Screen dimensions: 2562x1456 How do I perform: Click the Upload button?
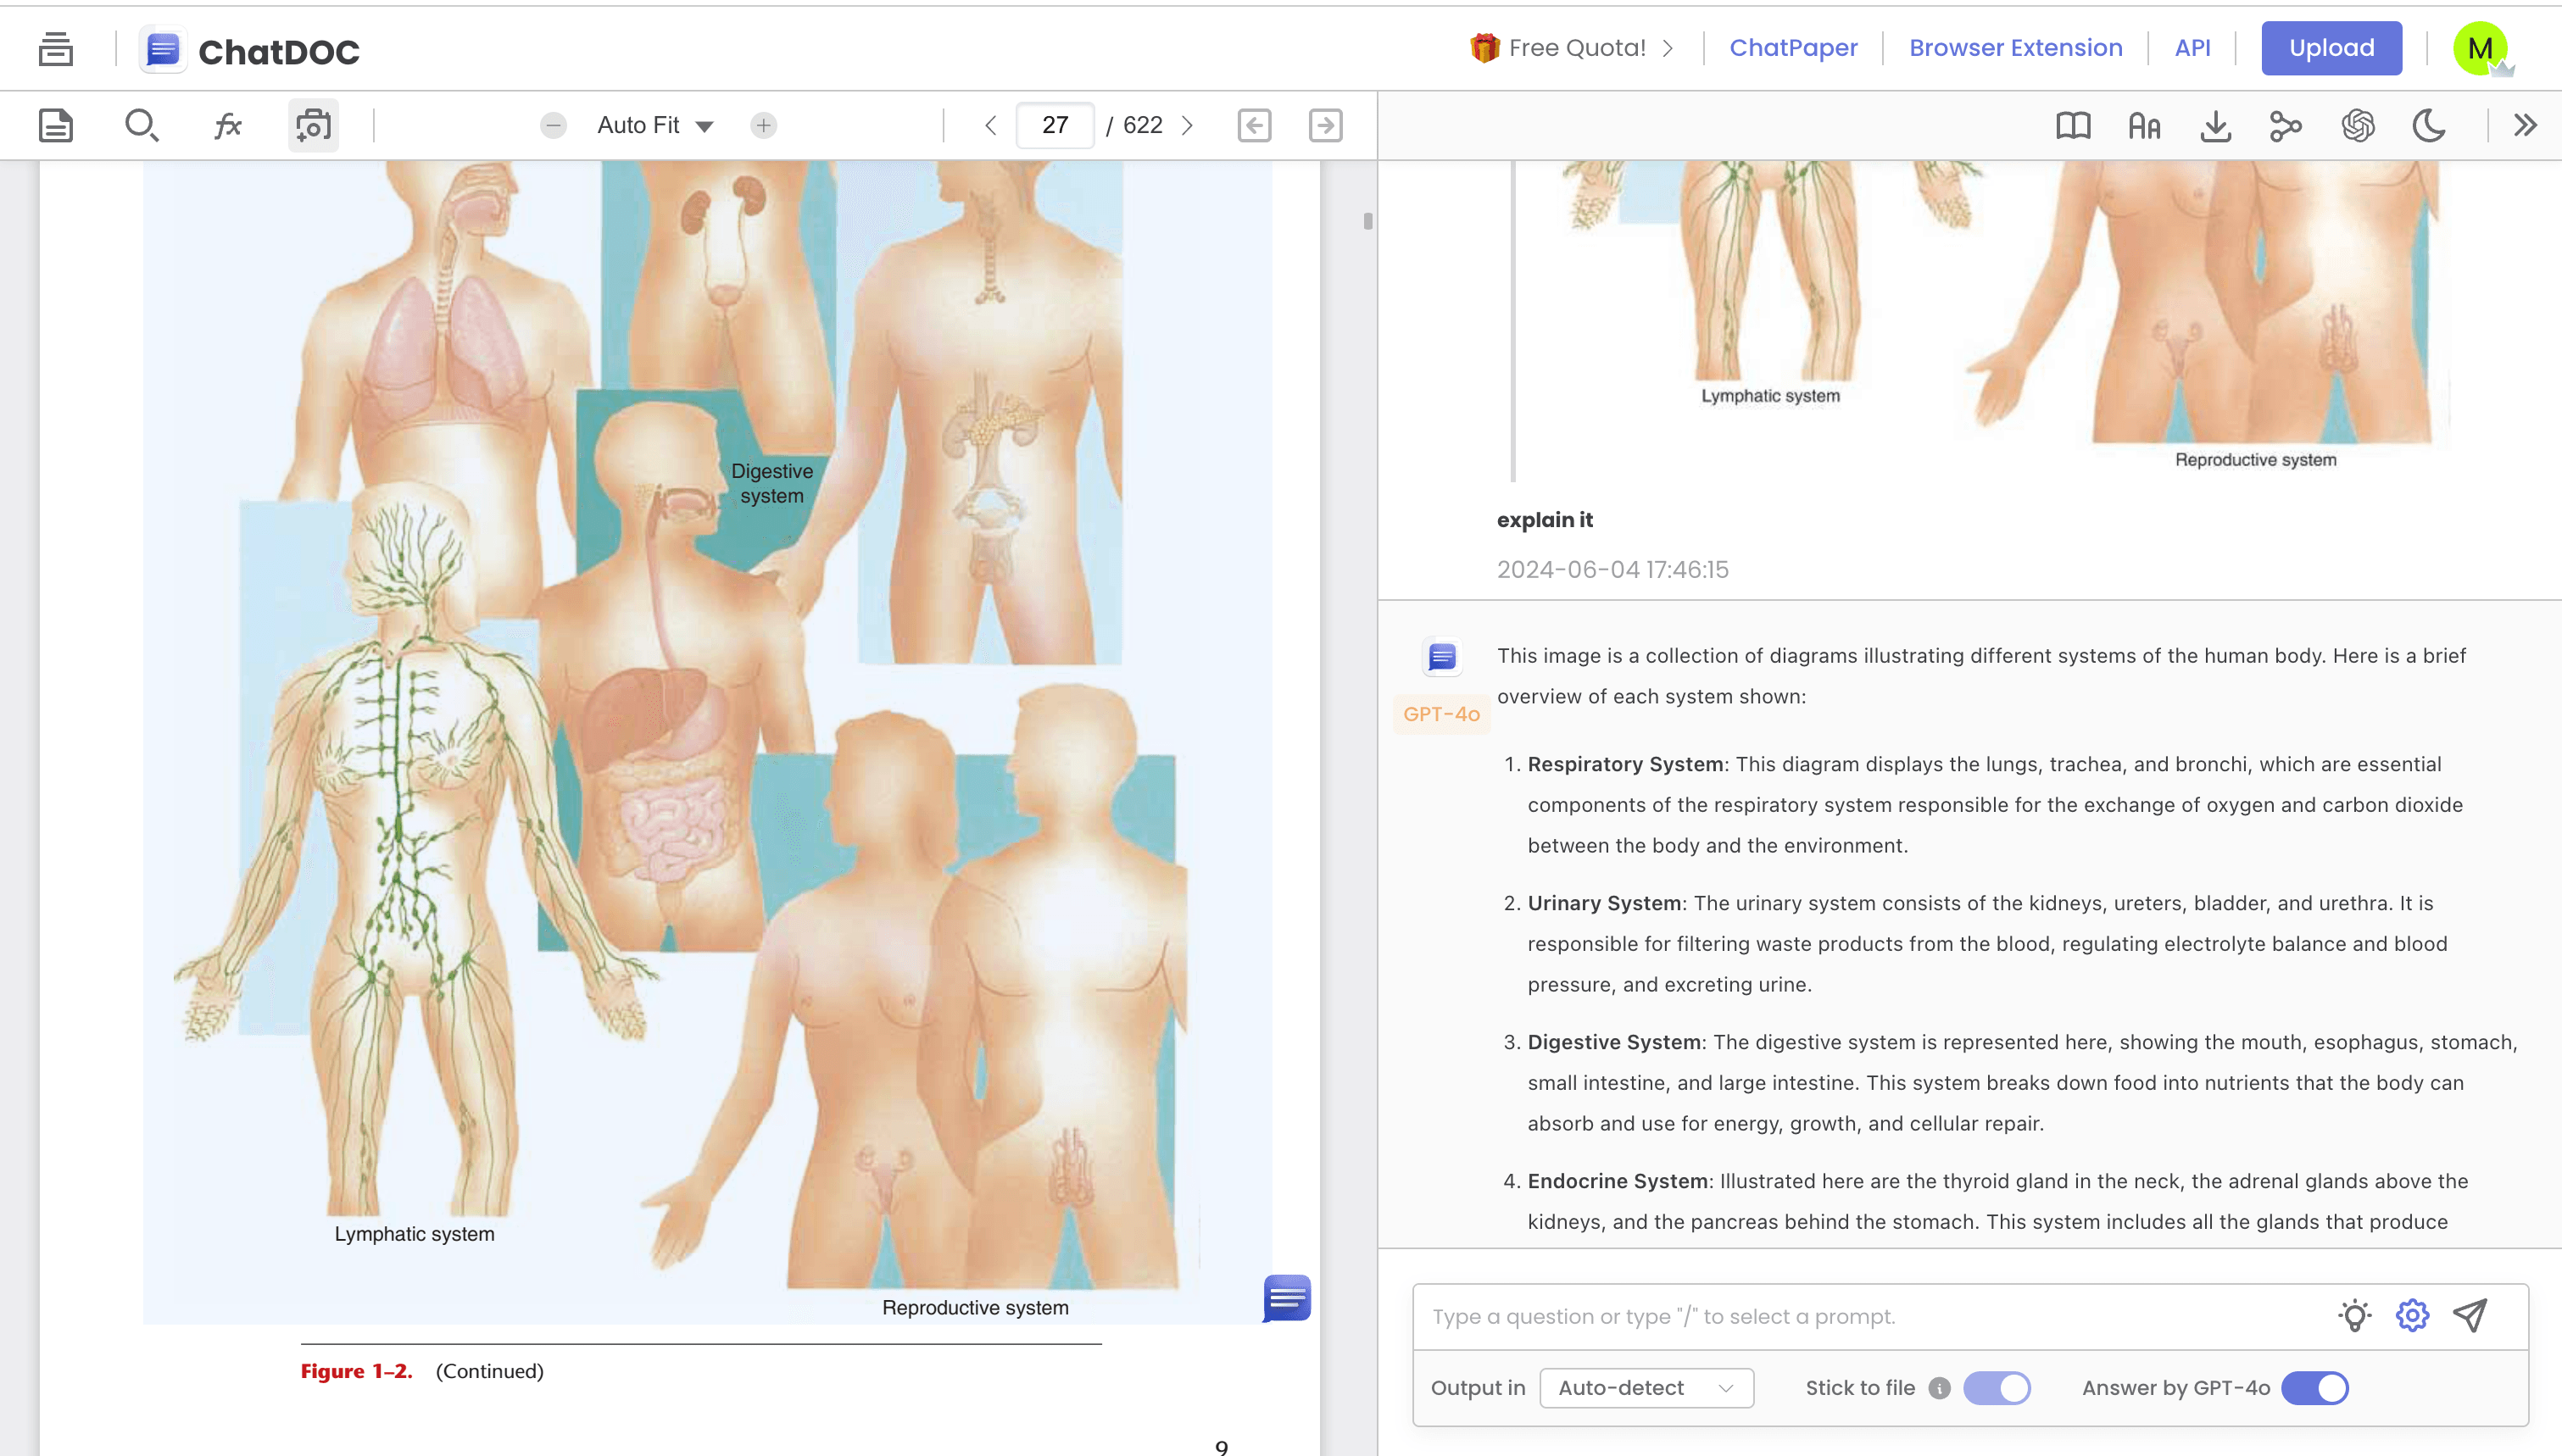(x=2331, y=48)
